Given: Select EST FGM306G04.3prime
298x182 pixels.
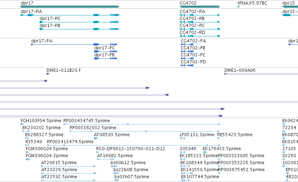Looking at the screenshot, I should (47, 156).
